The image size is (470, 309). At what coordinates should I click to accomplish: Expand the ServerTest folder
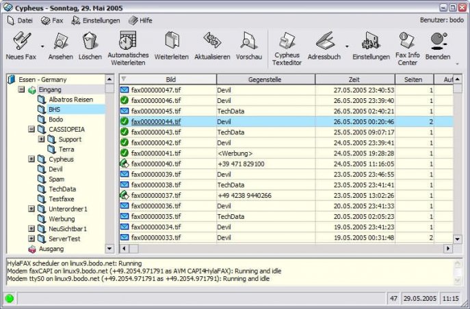(31, 239)
